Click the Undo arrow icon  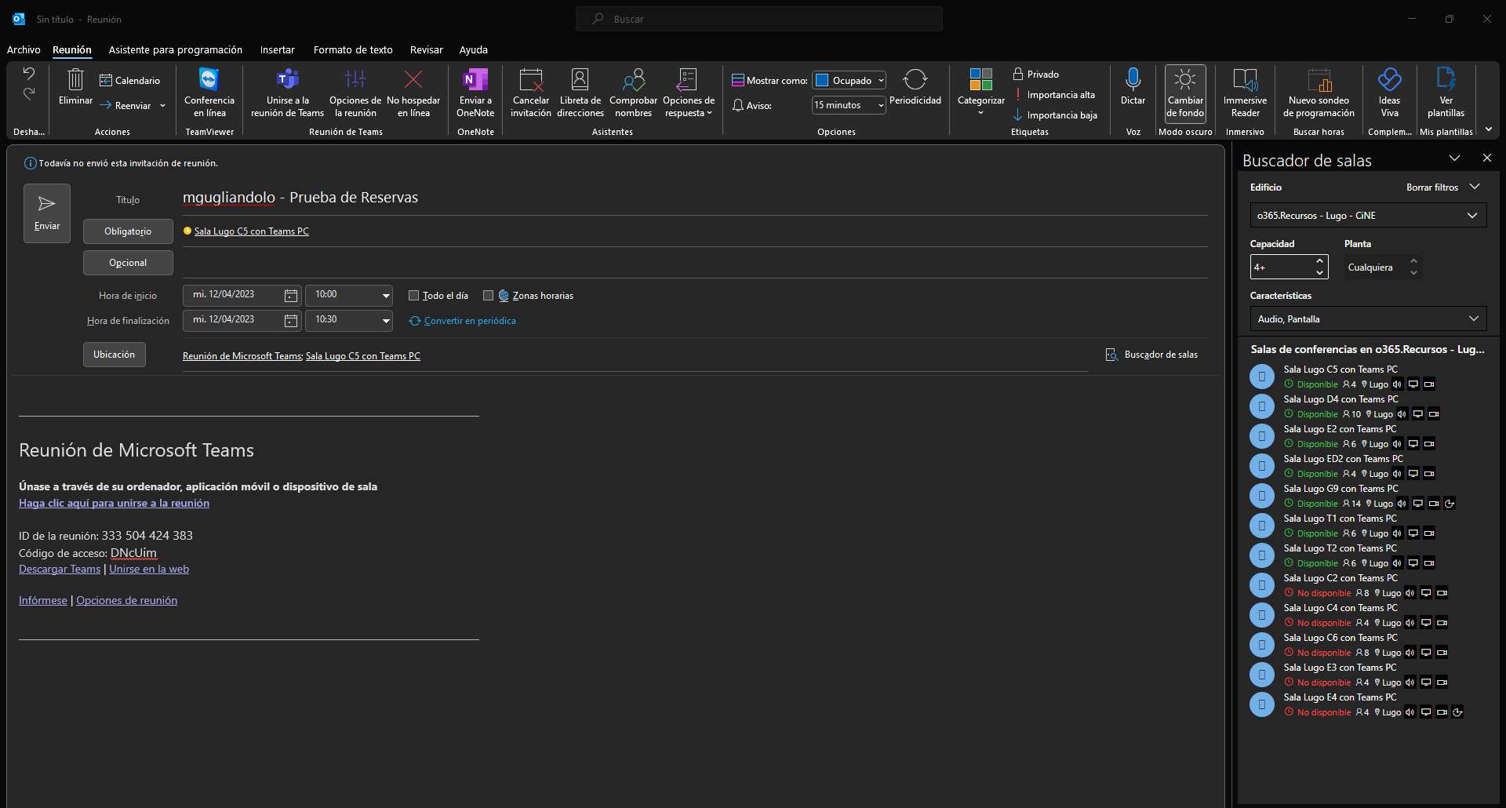click(28, 73)
